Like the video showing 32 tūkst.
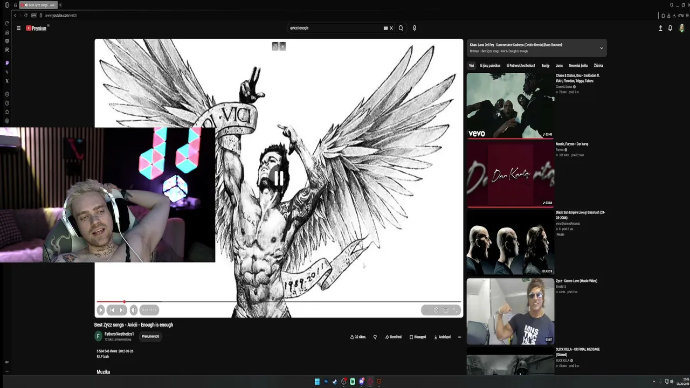690x388 pixels. 358,337
